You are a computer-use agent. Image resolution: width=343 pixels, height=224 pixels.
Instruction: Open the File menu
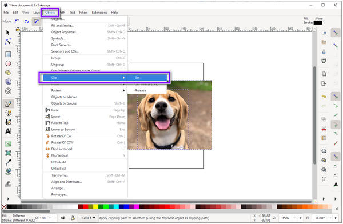click(x=6, y=13)
